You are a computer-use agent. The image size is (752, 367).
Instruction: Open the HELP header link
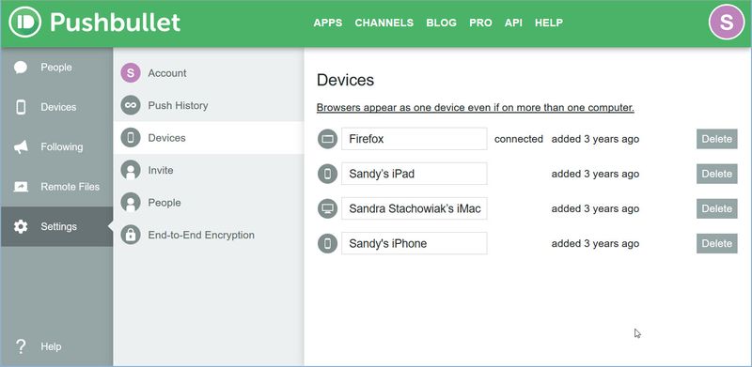(x=549, y=23)
